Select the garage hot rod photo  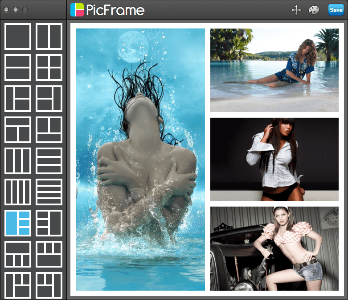click(274, 248)
